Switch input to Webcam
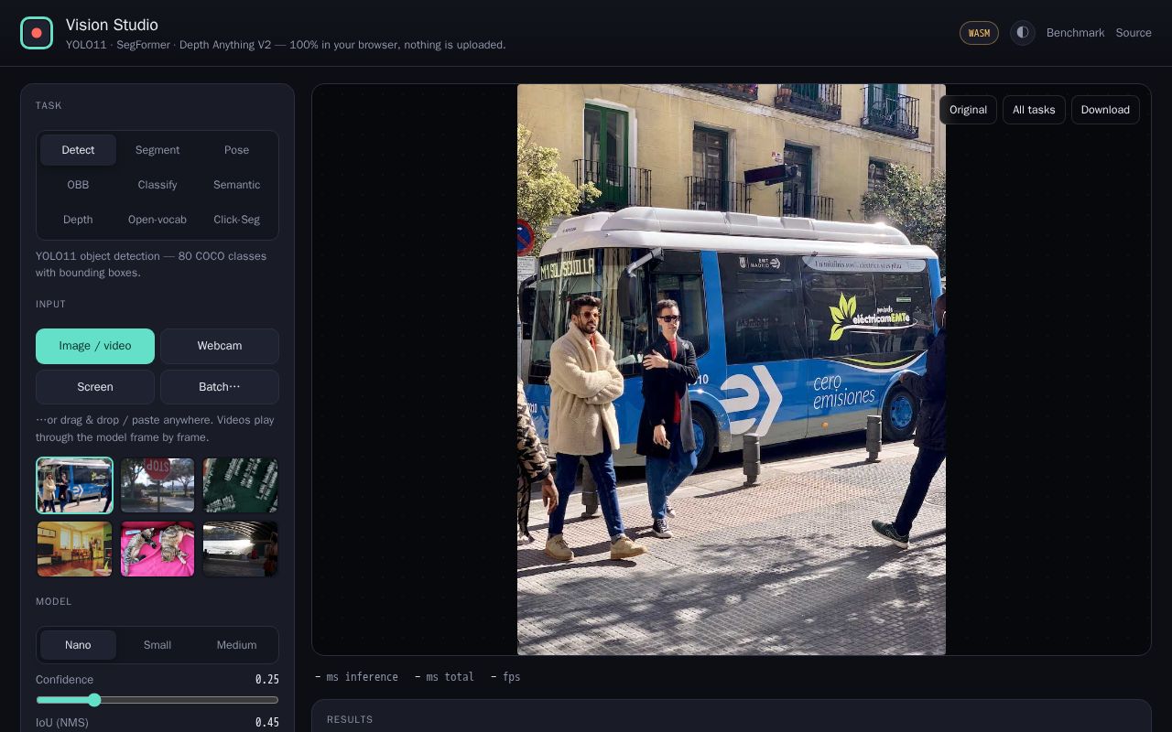 click(x=220, y=346)
